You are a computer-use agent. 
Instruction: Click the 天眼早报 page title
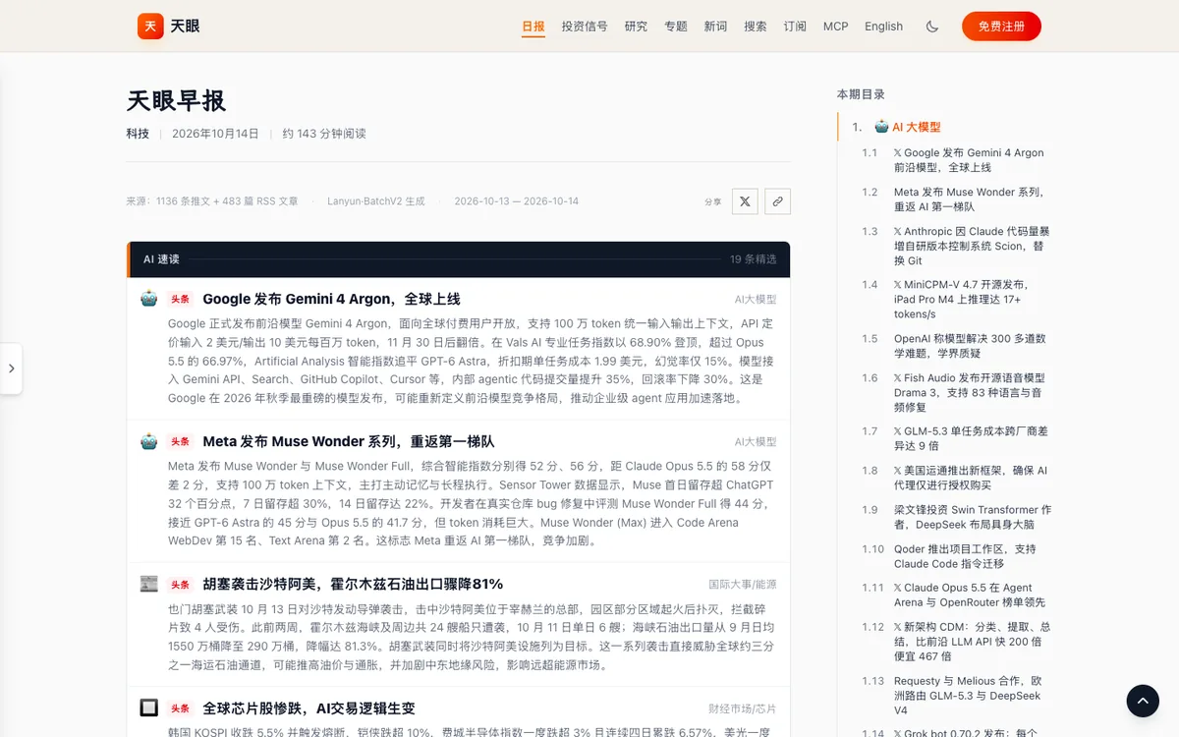coord(176,100)
